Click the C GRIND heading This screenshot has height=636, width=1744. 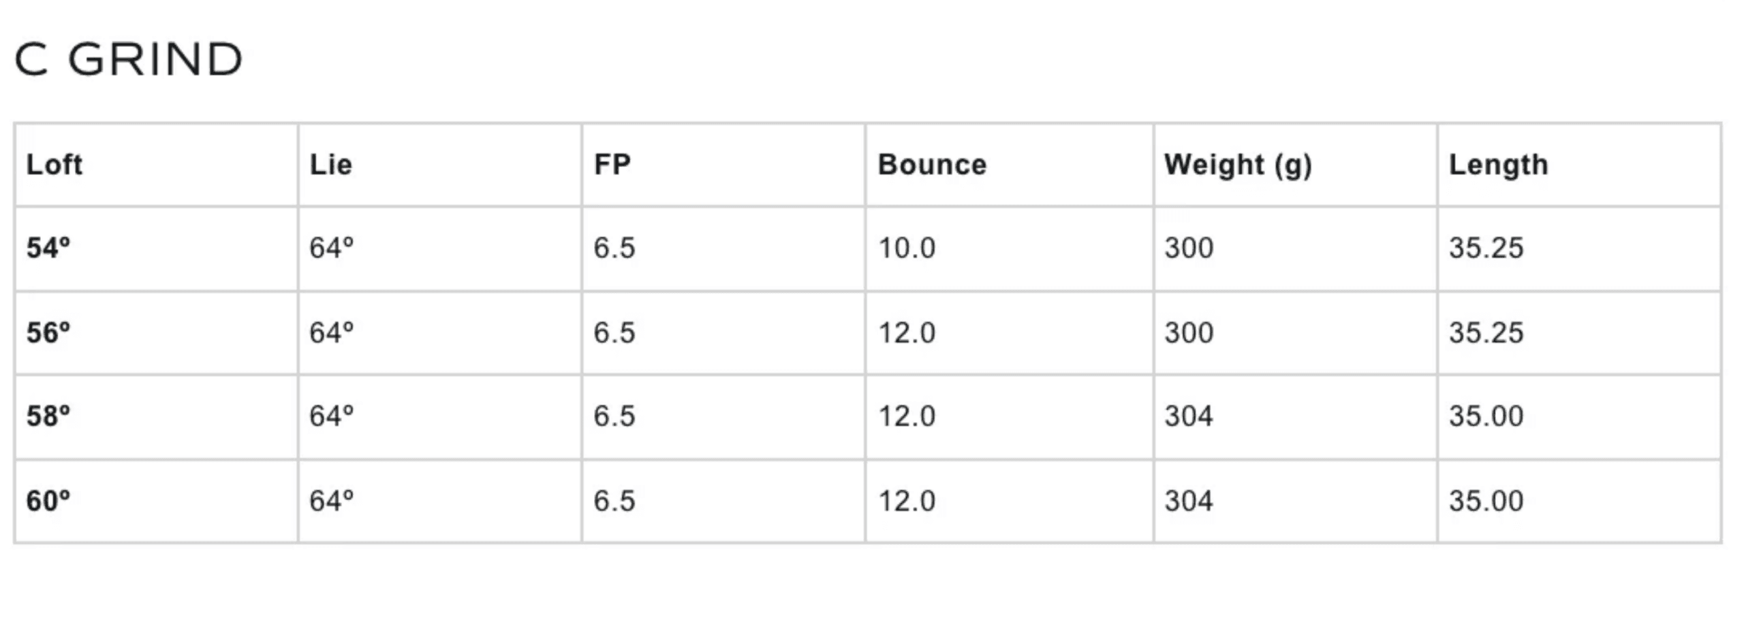128,59
